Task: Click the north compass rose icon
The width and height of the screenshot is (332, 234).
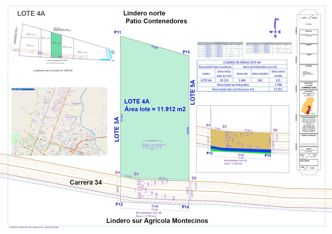Action: tap(276, 31)
